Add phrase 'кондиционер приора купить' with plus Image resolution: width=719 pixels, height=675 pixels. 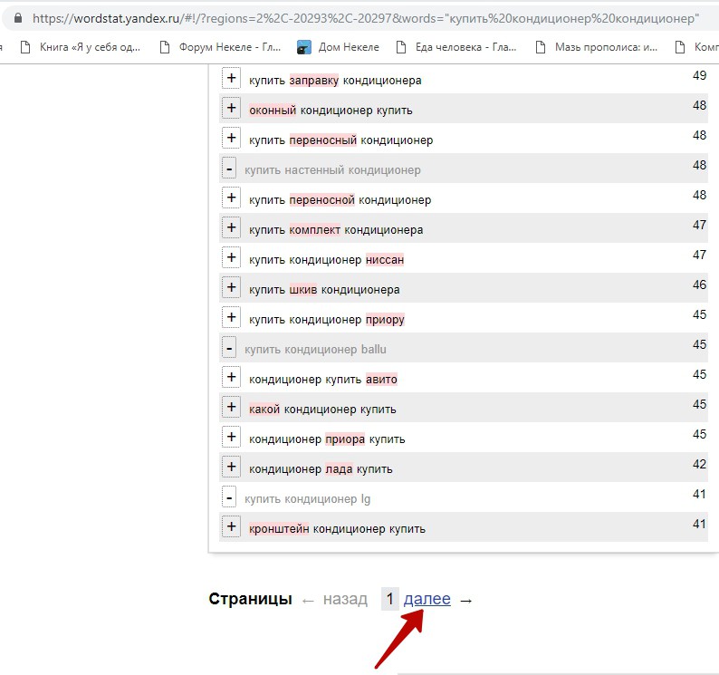[x=231, y=437]
